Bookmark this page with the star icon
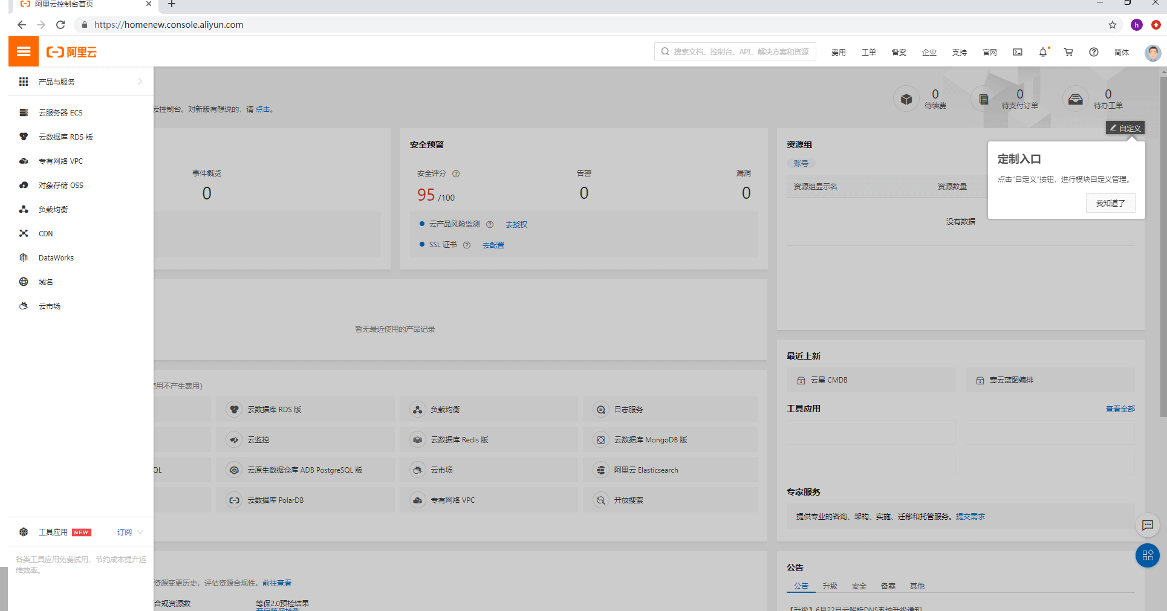 pos(1113,25)
